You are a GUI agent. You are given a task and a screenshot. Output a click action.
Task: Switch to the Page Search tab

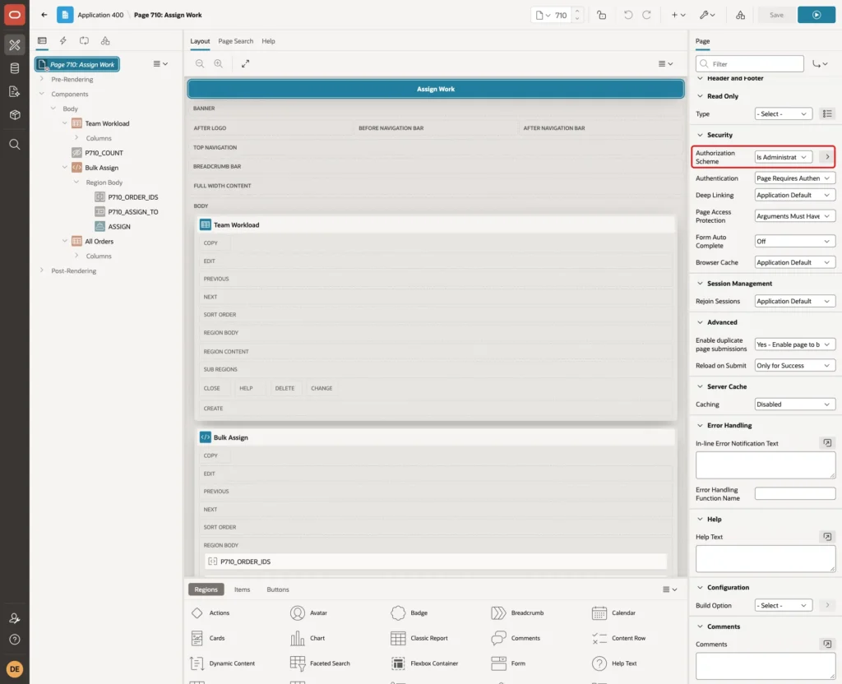[x=235, y=41]
